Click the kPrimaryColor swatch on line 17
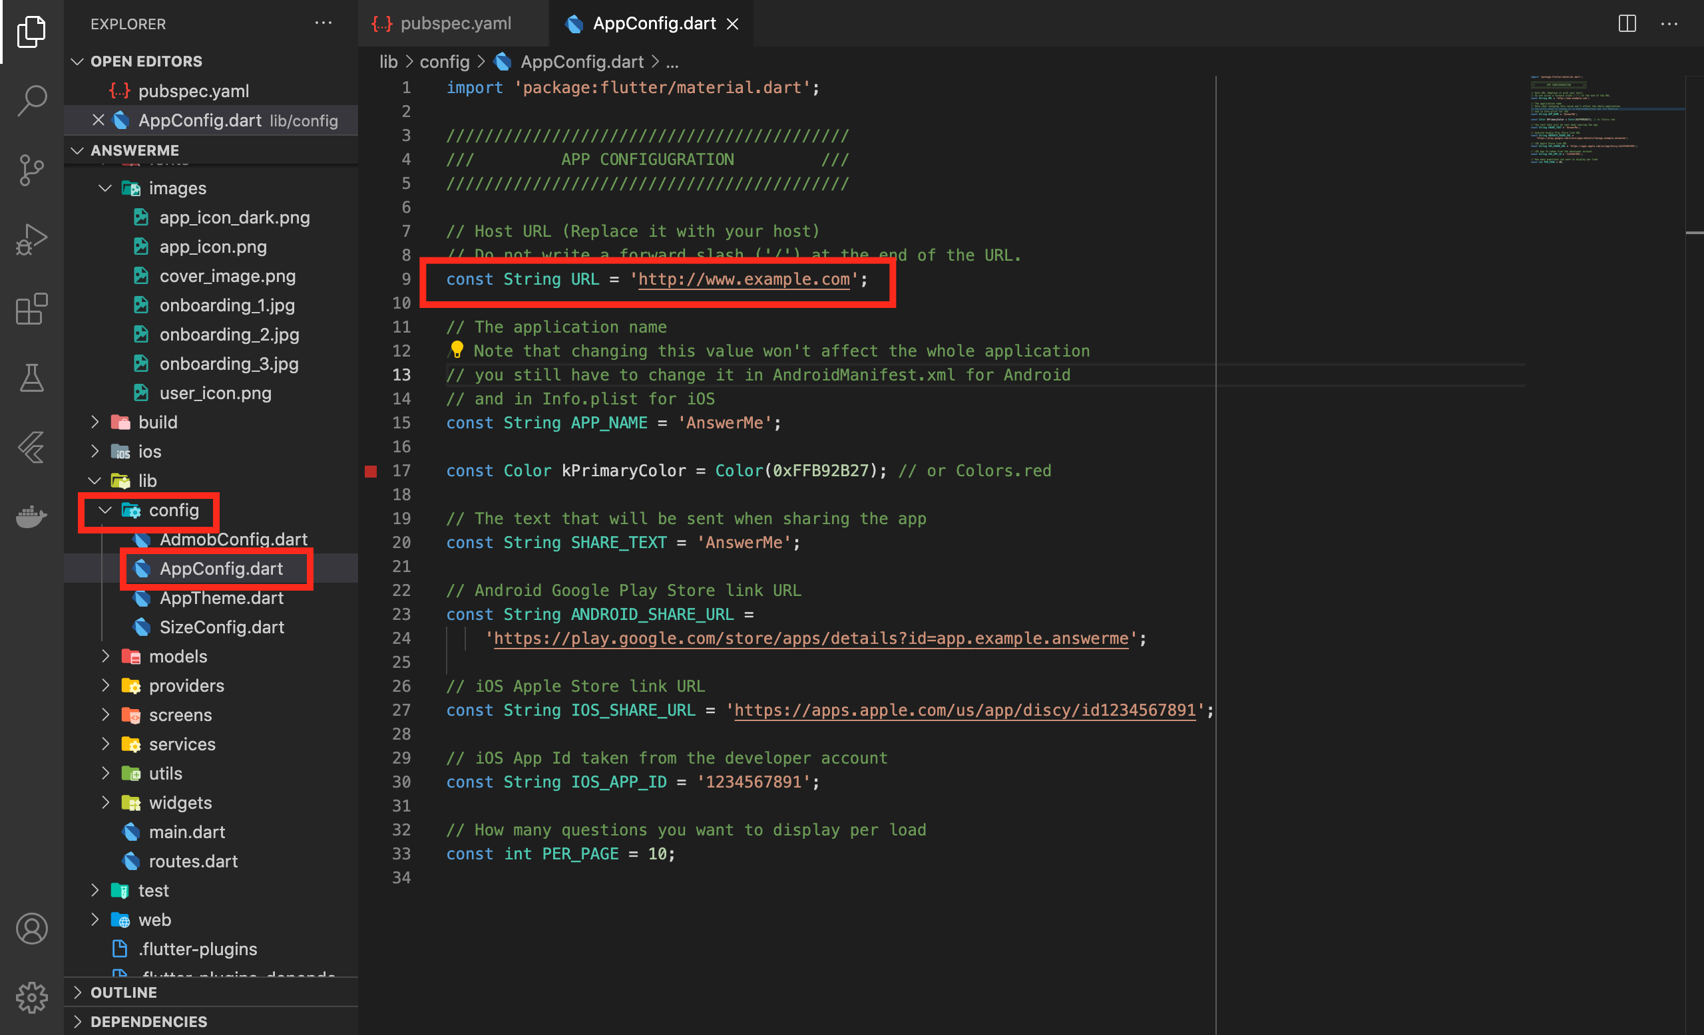The height and width of the screenshot is (1035, 1704). (x=371, y=471)
